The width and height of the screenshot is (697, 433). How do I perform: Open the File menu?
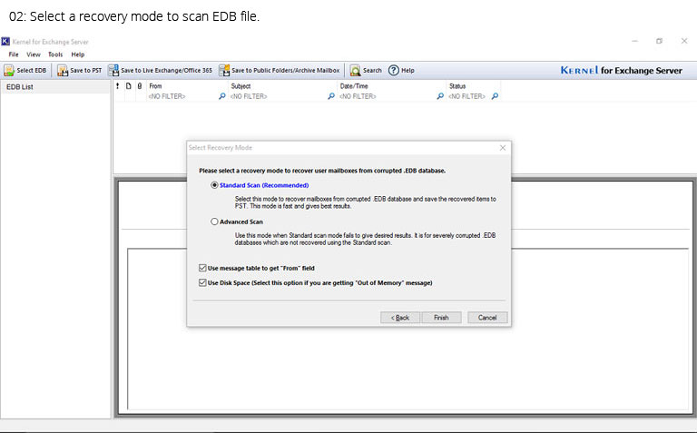[14, 54]
